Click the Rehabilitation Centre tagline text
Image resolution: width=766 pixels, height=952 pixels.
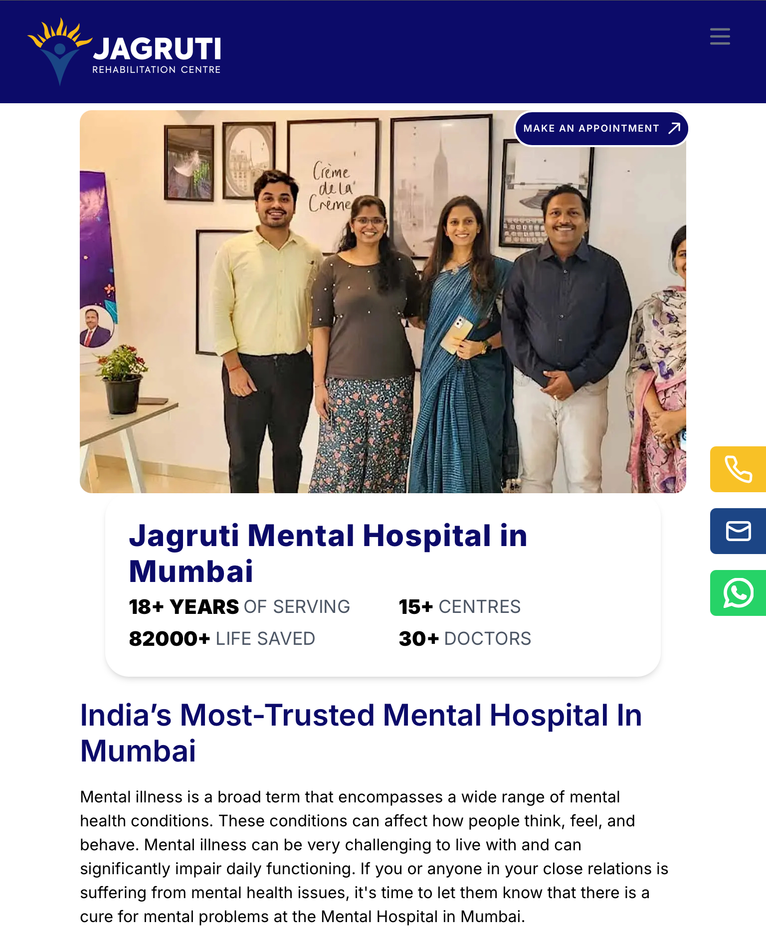[157, 70]
